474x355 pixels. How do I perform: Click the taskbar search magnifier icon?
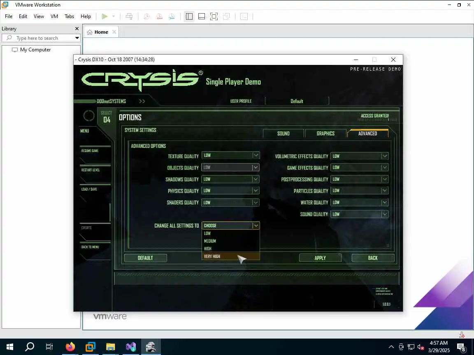pos(30,346)
